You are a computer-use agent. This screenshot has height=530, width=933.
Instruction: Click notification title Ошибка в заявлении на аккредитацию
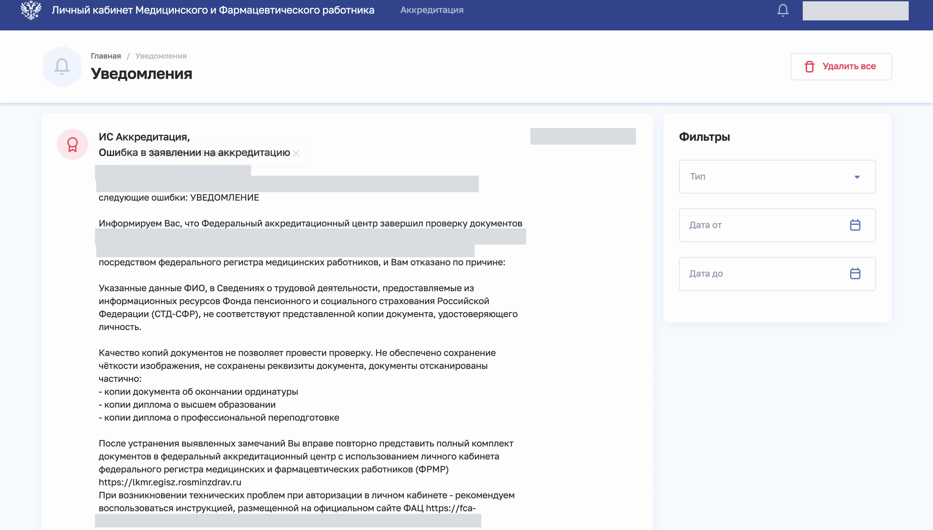[x=194, y=152]
